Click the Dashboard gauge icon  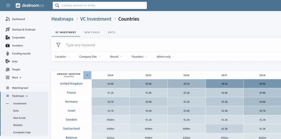[x=7, y=19]
